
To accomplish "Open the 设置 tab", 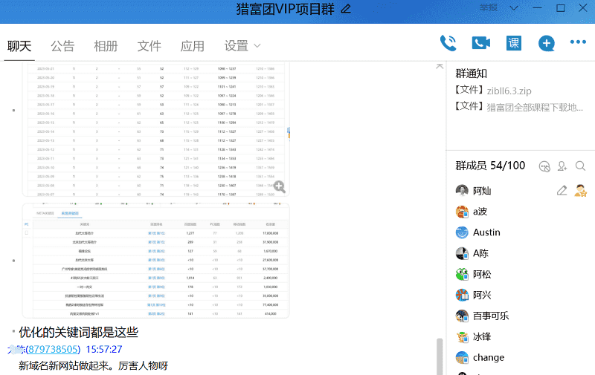I will point(236,46).
